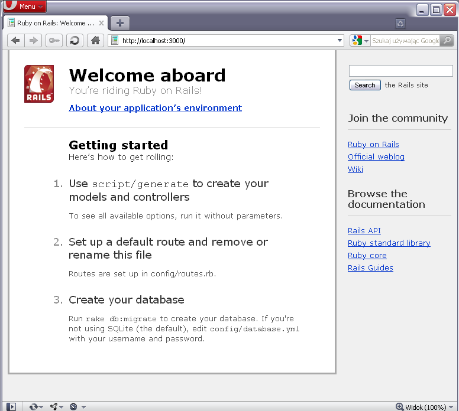Open the closed tabs trash icon
Screen dimensions: 459x411
(x=400, y=24)
